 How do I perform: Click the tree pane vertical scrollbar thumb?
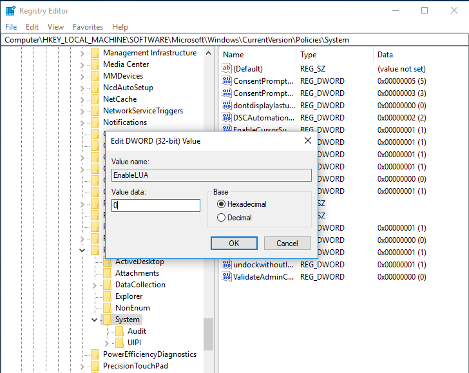209,334
